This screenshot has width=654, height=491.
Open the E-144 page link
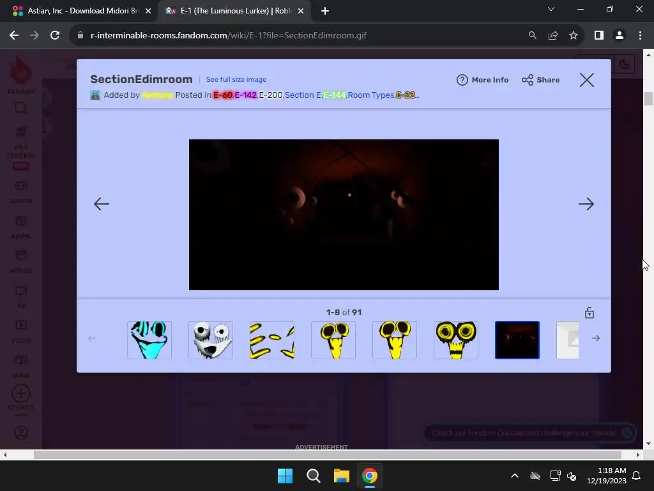tap(335, 95)
